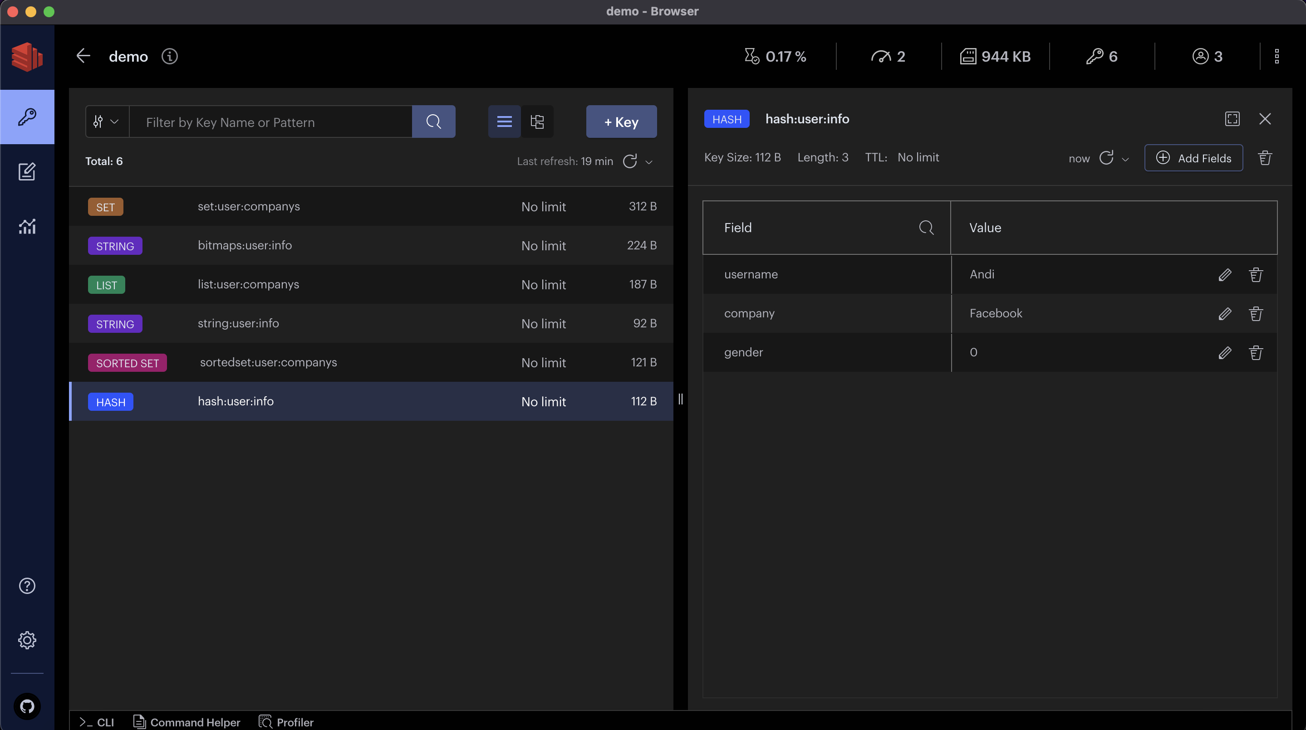Click the + Key button
The height and width of the screenshot is (730, 1306).
pos(622,121)
